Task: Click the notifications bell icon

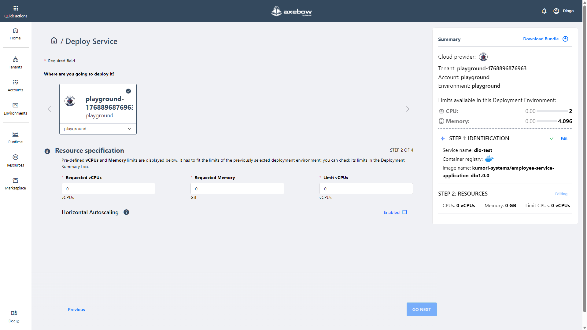Action: [x=544, y=11]
